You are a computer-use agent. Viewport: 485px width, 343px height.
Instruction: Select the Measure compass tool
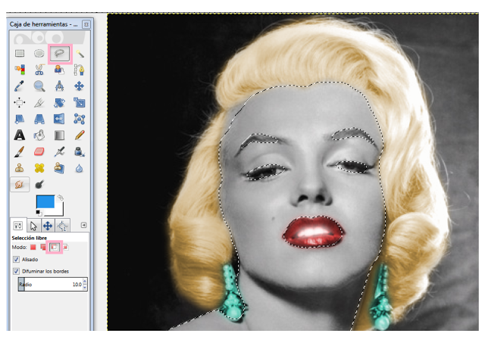click(59, 86)
